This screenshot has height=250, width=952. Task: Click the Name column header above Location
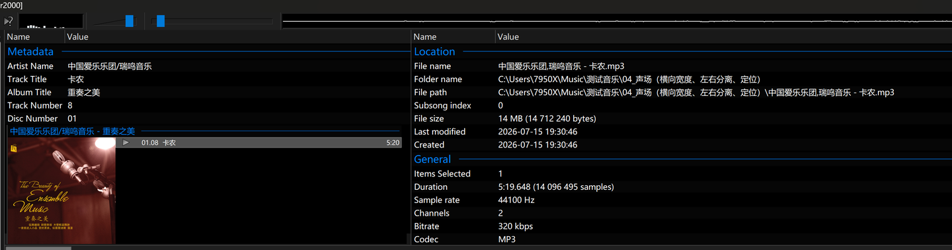click(x=453, y=37)
